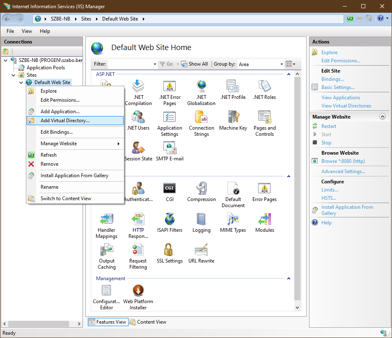Click Restart in Manage Website
392x338 pixels.
click(328, 126)
